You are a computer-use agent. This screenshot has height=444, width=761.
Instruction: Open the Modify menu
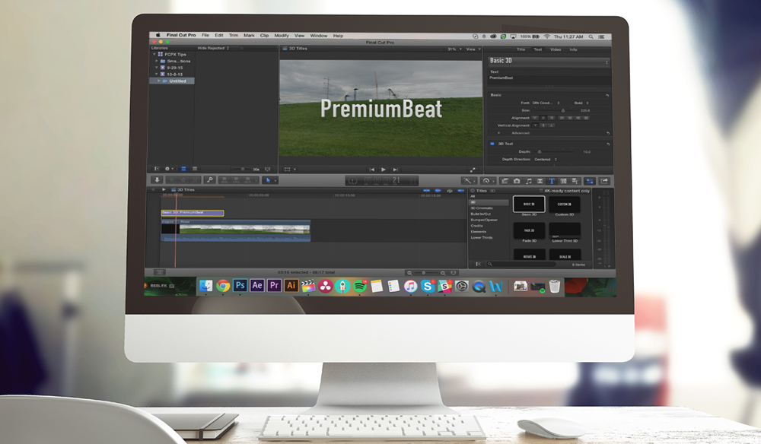[x=282, y=36]
